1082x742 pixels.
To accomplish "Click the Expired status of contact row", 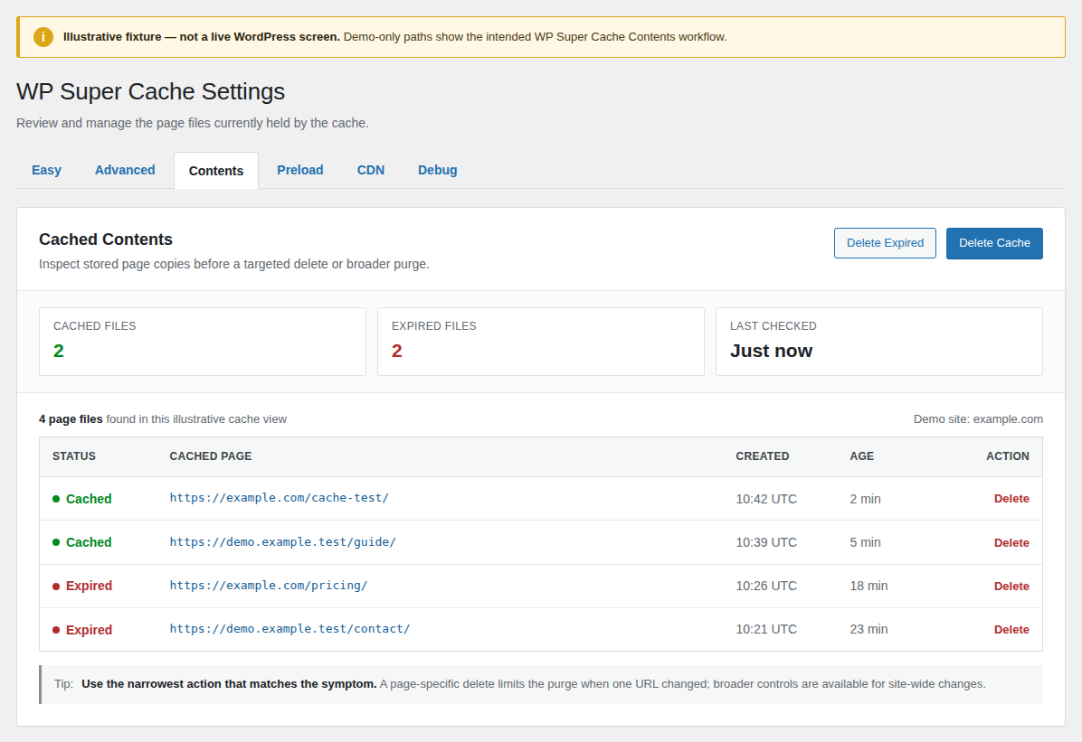I will coord(83,630).
